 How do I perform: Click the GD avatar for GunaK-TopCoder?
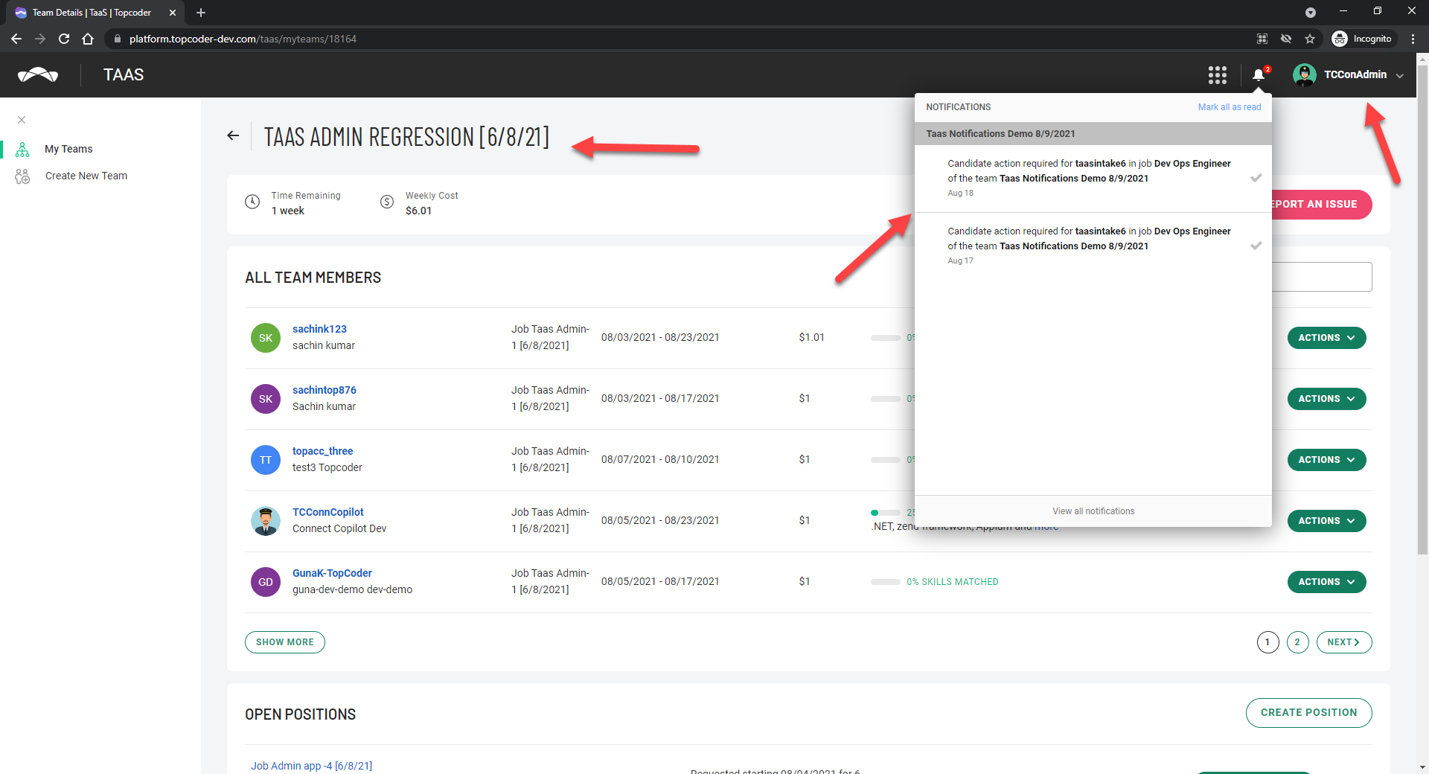266,582
